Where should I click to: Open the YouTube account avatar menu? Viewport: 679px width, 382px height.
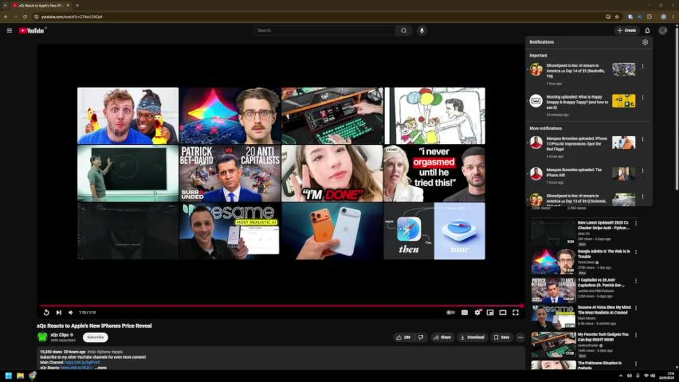[663, 30]
